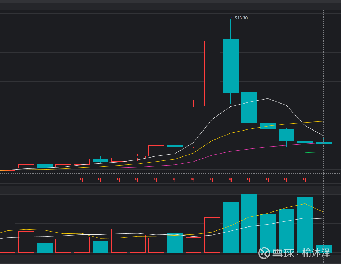Click the q marker under the tallest red candle
The height and width of the screenshot is (264, 341).
tap(212, 179)
